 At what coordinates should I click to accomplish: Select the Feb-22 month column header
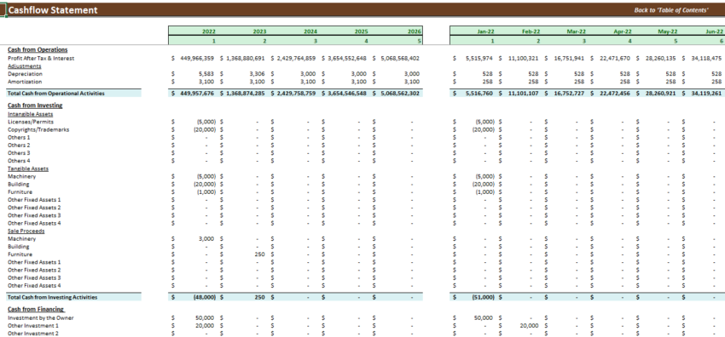click(531, 31)
